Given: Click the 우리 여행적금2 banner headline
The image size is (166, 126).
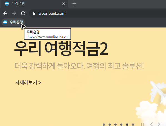Looking at the screenshot, I should pos(61,49).
